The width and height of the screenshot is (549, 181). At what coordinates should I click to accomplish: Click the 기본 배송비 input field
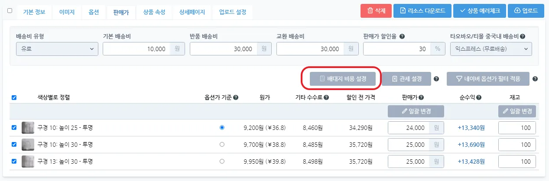pyautogui.click(x=137, y=49)
